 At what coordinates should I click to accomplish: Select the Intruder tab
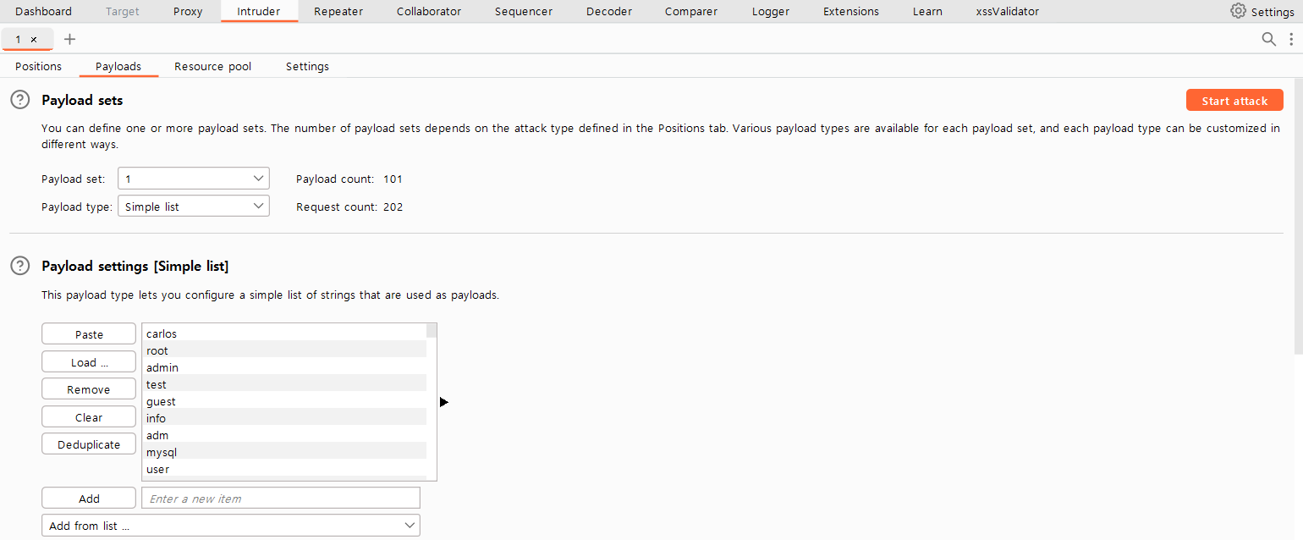click(259, 11)
